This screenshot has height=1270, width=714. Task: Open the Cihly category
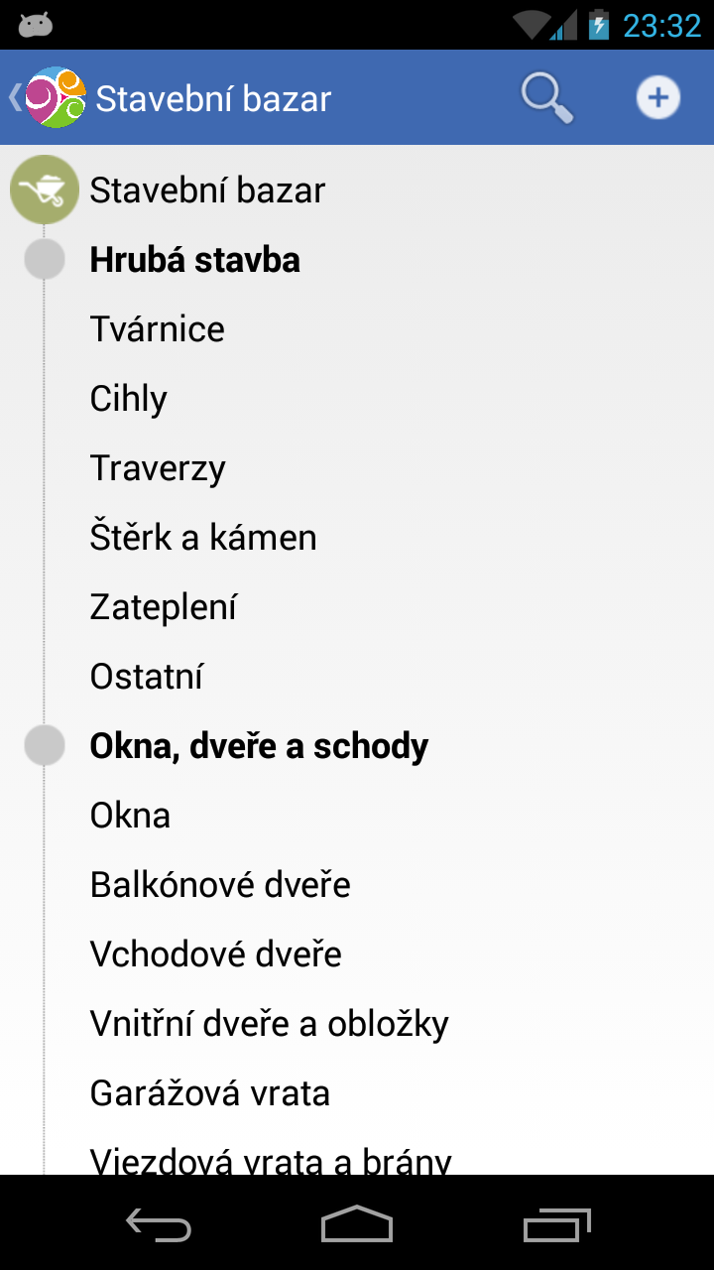point(129,399)
